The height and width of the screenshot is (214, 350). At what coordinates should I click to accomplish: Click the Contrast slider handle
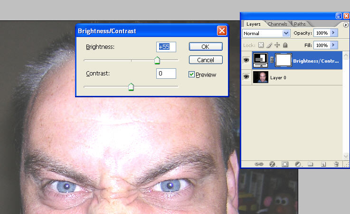pyautogui.click(x=131, y=87)
